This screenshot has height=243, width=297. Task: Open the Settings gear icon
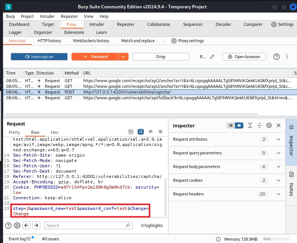(x=274, y=24)
